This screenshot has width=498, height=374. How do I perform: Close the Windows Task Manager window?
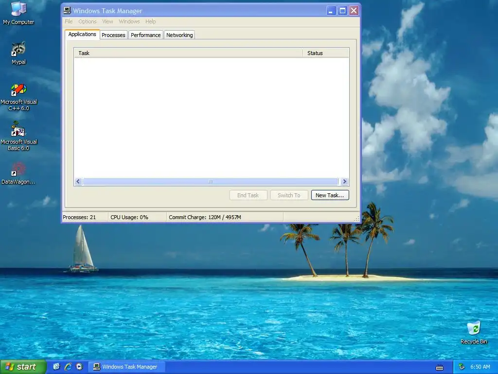[x=354, y=11]
